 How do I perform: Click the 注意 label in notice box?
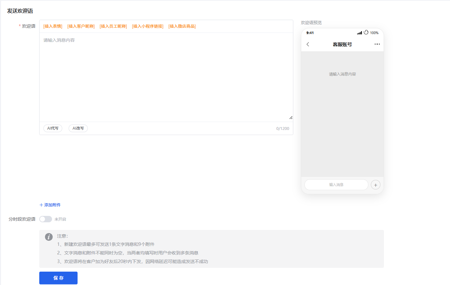63,236
